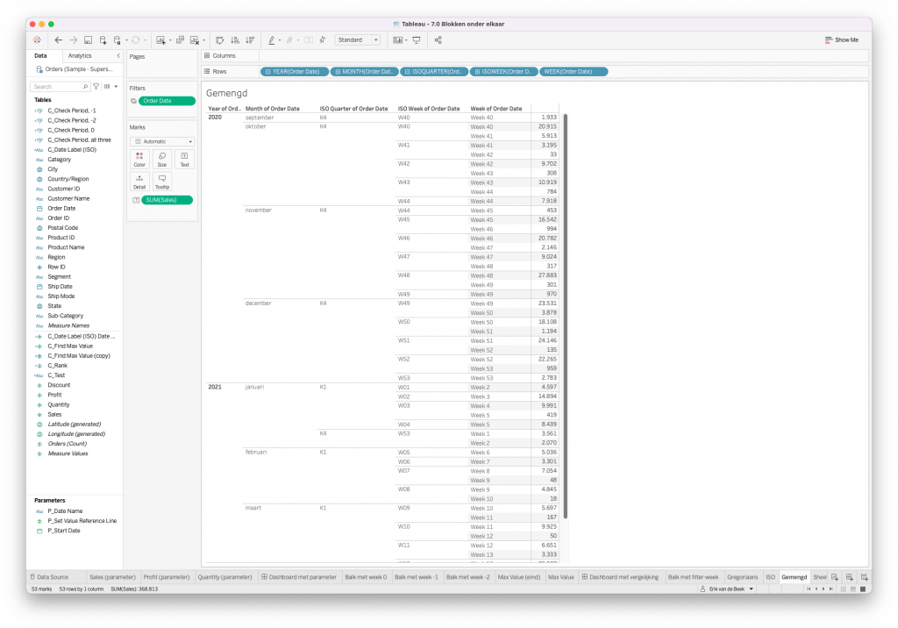This screenshot has height=628, width=898.
Task: Sort the view descending from the toolbar
Action: point(252,39)
